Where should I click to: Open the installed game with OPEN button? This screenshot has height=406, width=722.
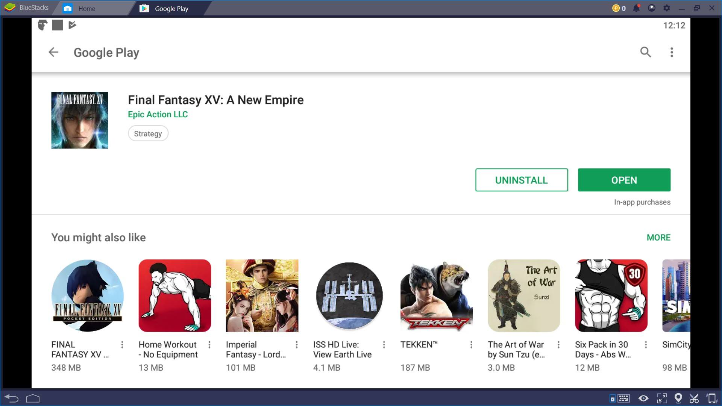624,180
